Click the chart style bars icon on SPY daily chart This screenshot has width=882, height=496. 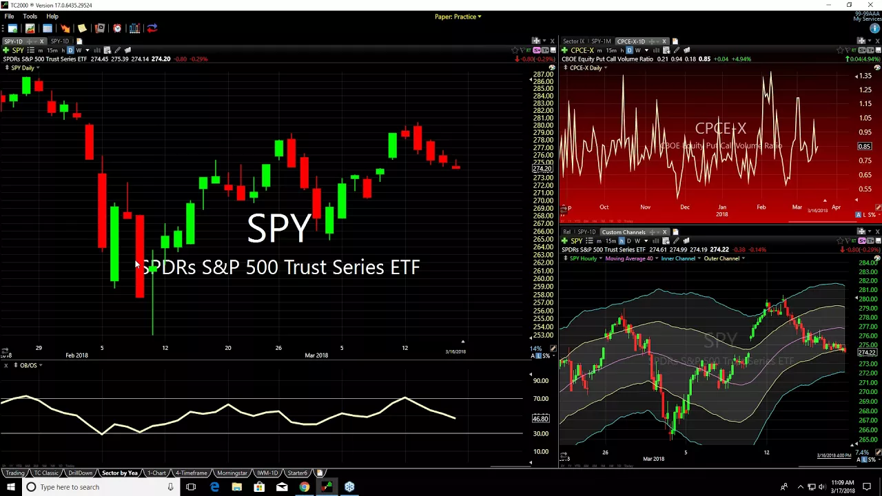tap(97, 50)
